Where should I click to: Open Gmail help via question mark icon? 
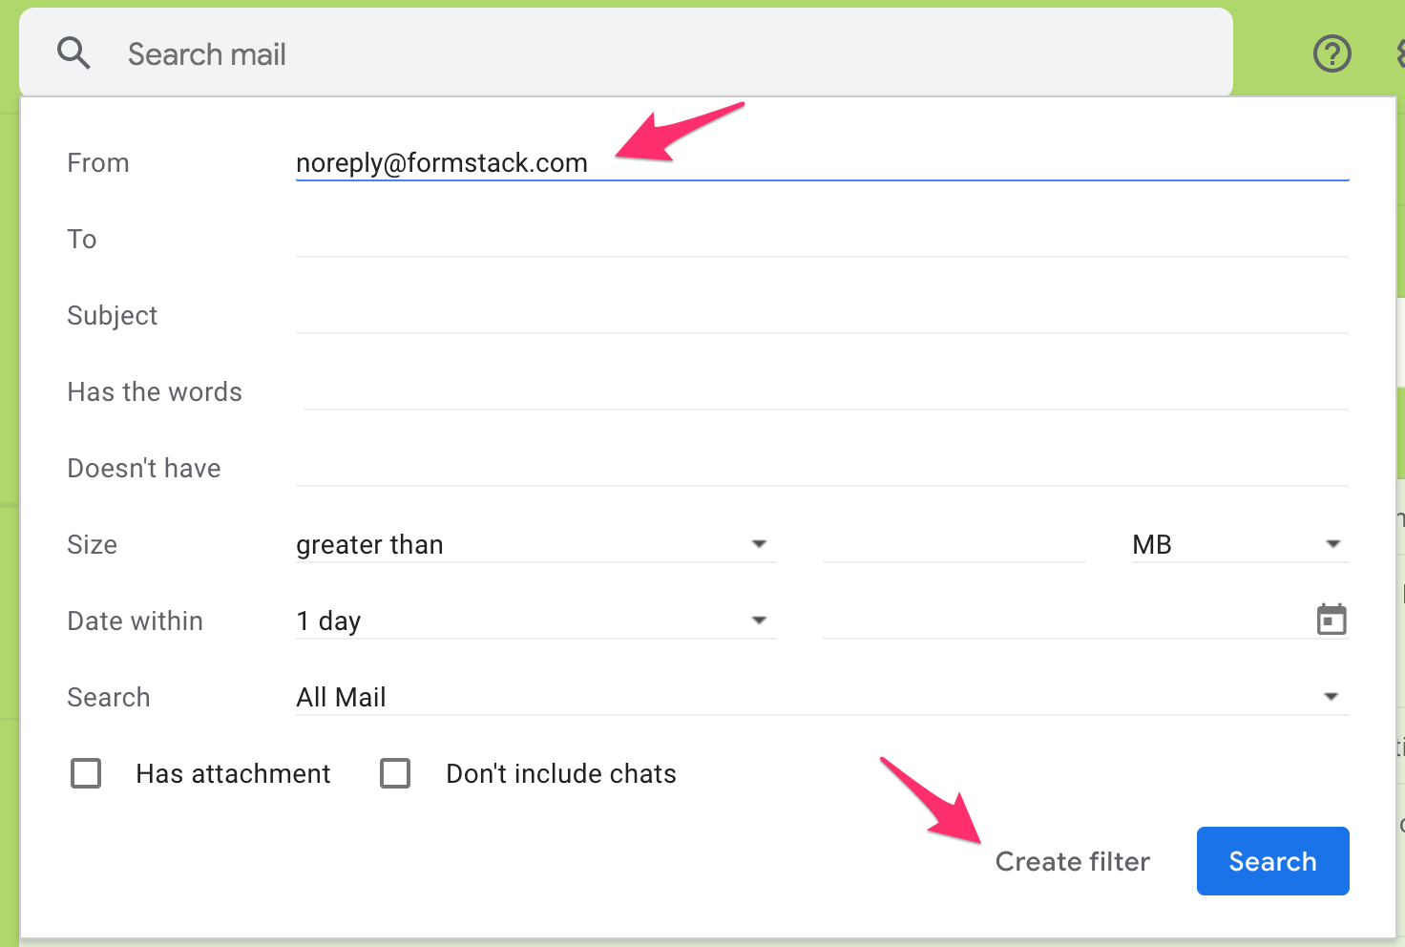pos(1332,53)
